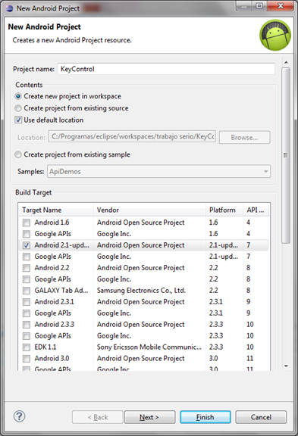Check the Android 3.0 target checkbox
This screenshot has height=436, width=298.
[x=27, y=359]
